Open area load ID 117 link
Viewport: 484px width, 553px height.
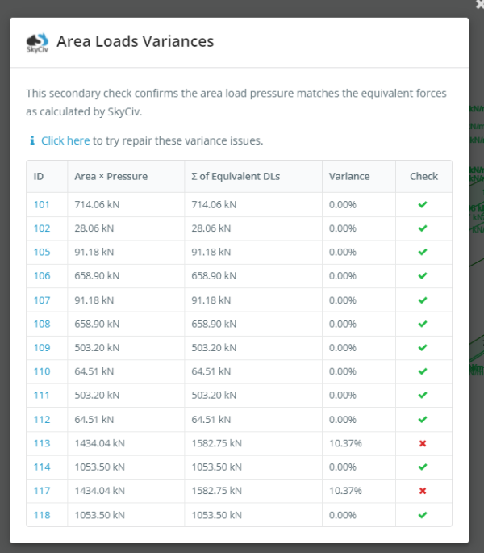42,491
